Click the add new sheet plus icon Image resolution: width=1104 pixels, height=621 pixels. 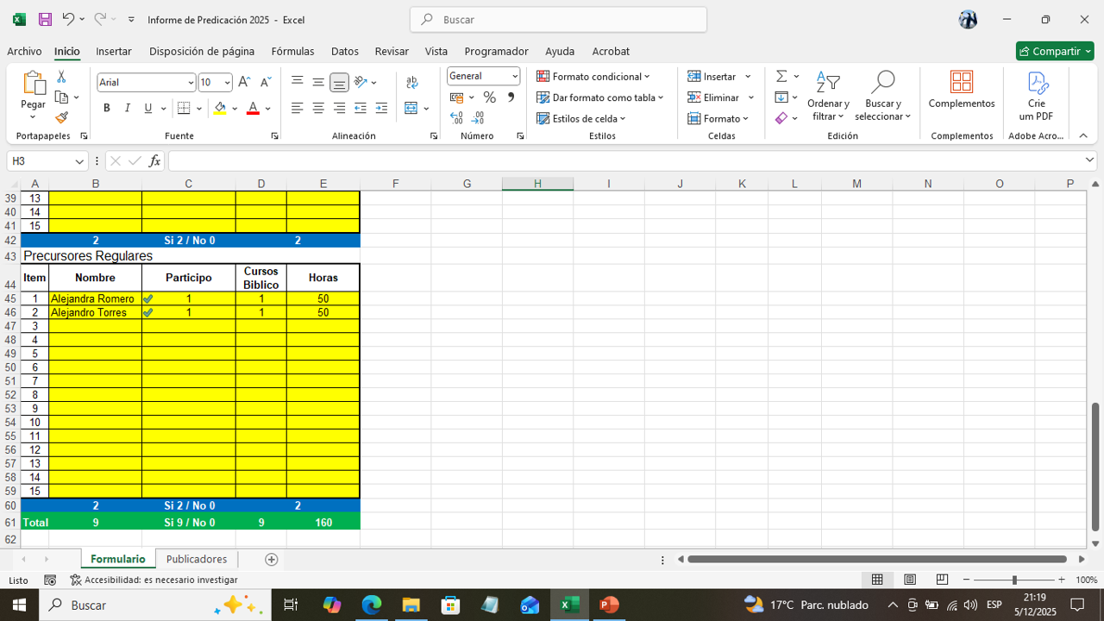(x=271, y=559)
